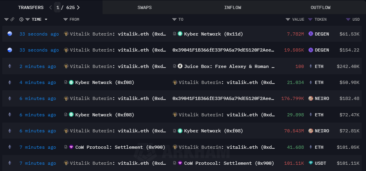
Task: Open the '33 seconds ago' link, 7.782M row
Action: coord(39,34)
